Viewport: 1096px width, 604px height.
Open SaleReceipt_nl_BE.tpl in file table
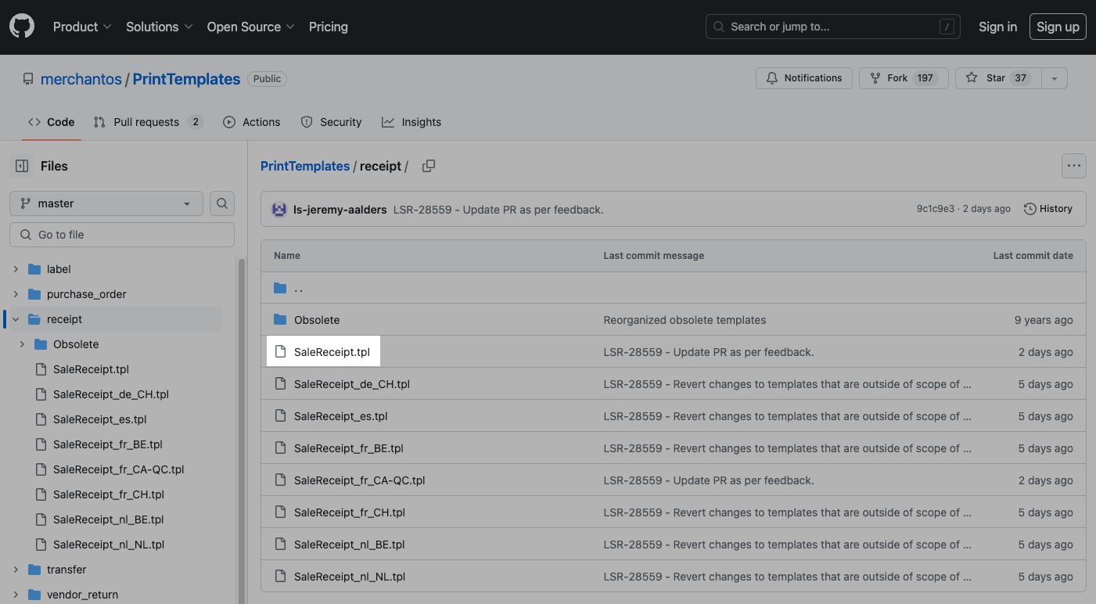click(x=350, y=545)
